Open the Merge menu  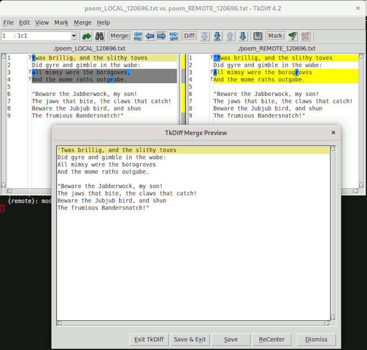click(x=83, y=23)
